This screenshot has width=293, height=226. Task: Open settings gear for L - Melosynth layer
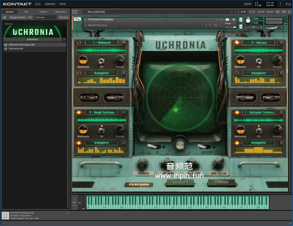click(x=123, y=43)
